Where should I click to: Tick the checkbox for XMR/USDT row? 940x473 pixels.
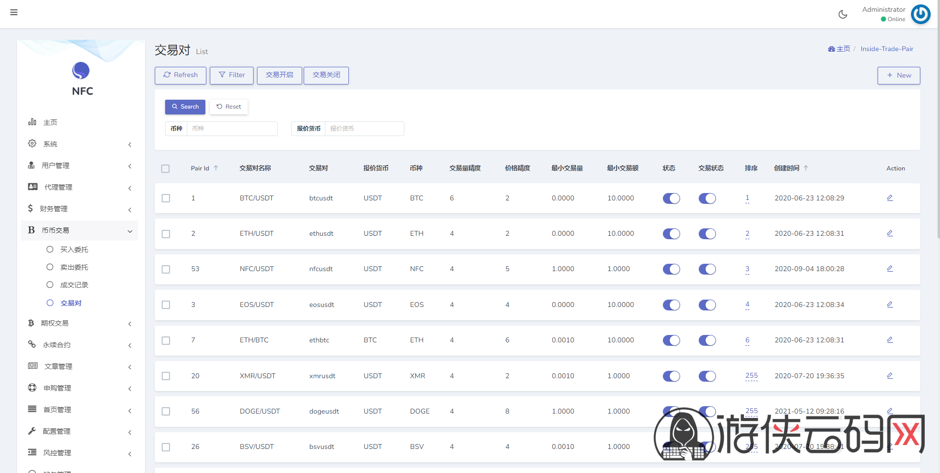pos(166,376)
